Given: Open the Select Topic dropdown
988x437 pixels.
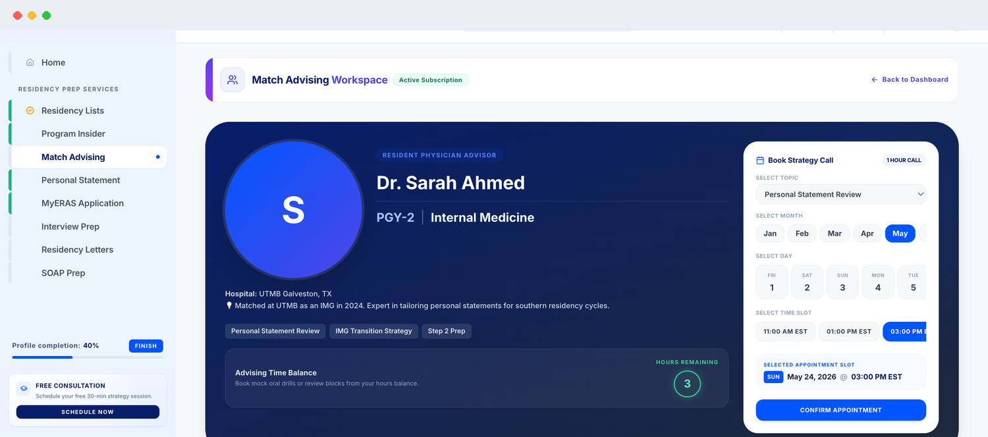Looking at the screenshot, I should pos(840,194).
